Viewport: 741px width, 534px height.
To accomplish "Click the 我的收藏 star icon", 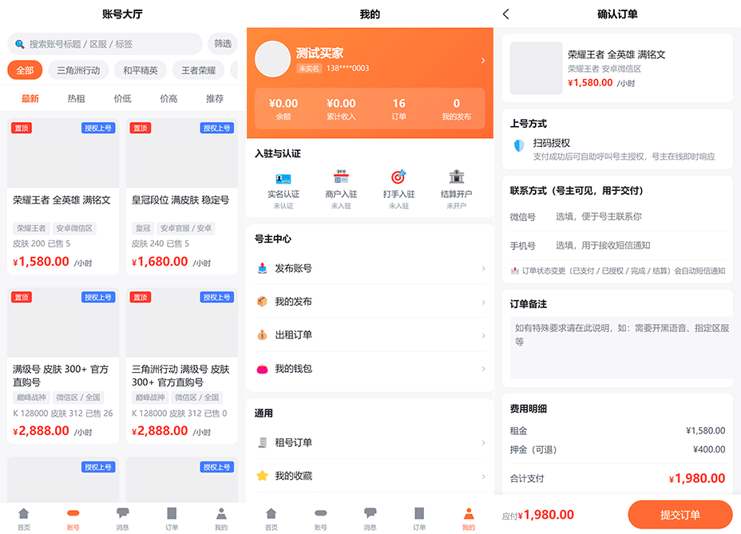I will coord(262,476).
